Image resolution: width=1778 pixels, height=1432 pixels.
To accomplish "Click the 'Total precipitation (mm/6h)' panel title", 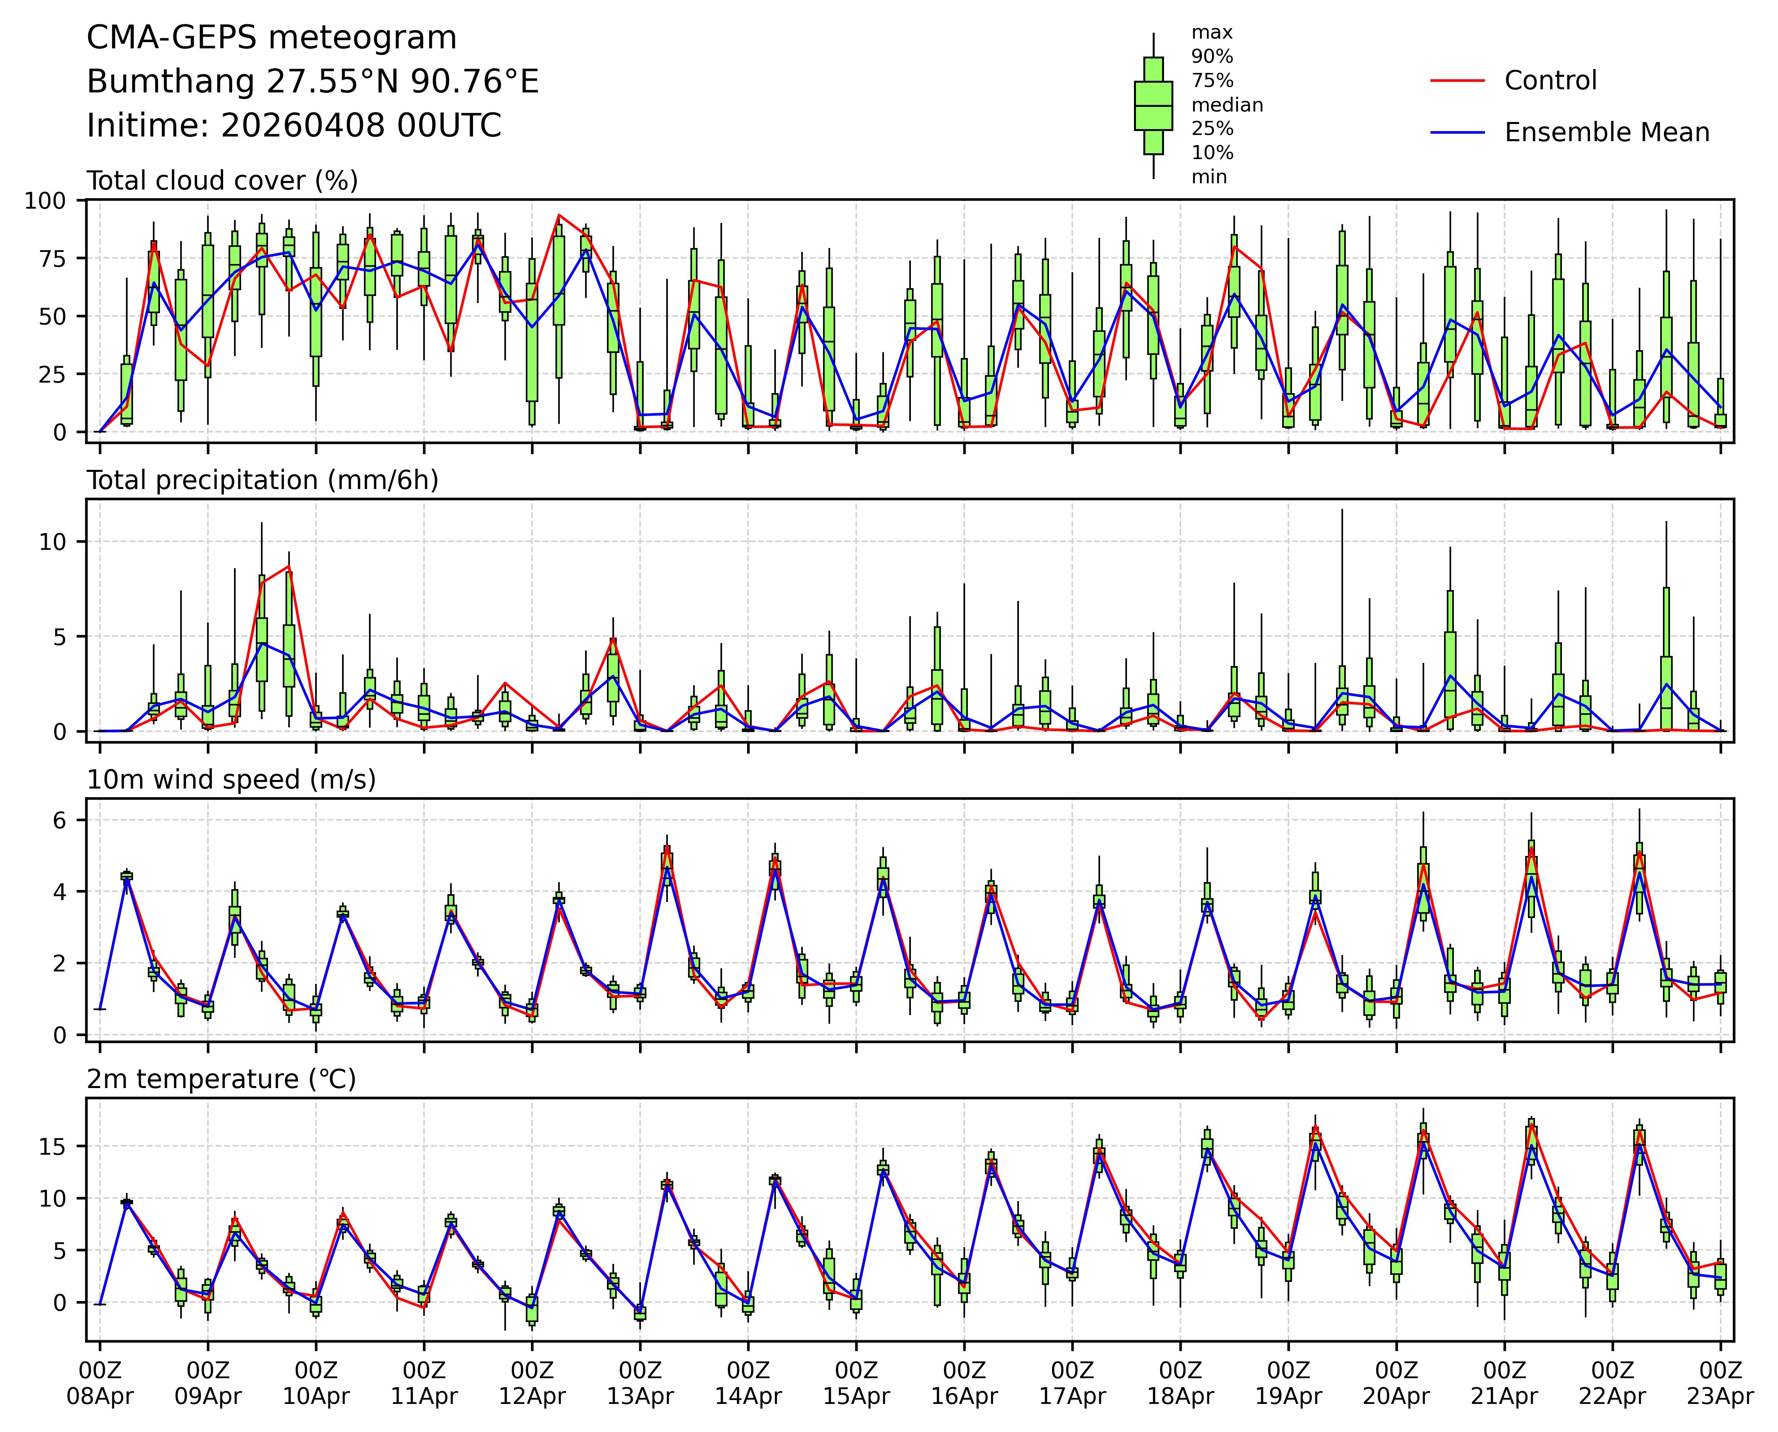I will click(x=263, y=480).
